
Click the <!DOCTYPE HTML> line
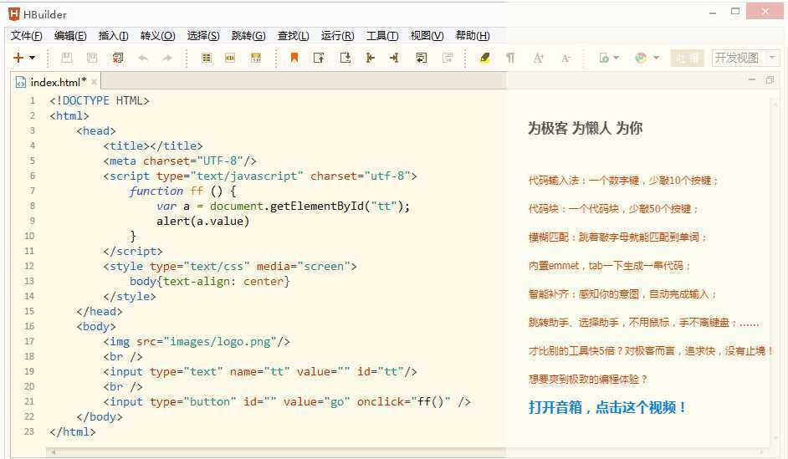coord(99,100)
